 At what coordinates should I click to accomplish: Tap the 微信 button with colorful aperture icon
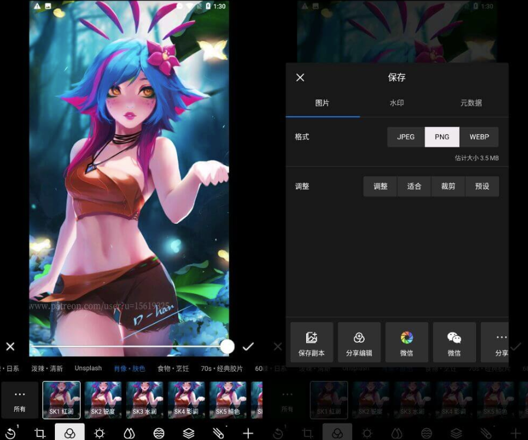click(x=406, y=342)
